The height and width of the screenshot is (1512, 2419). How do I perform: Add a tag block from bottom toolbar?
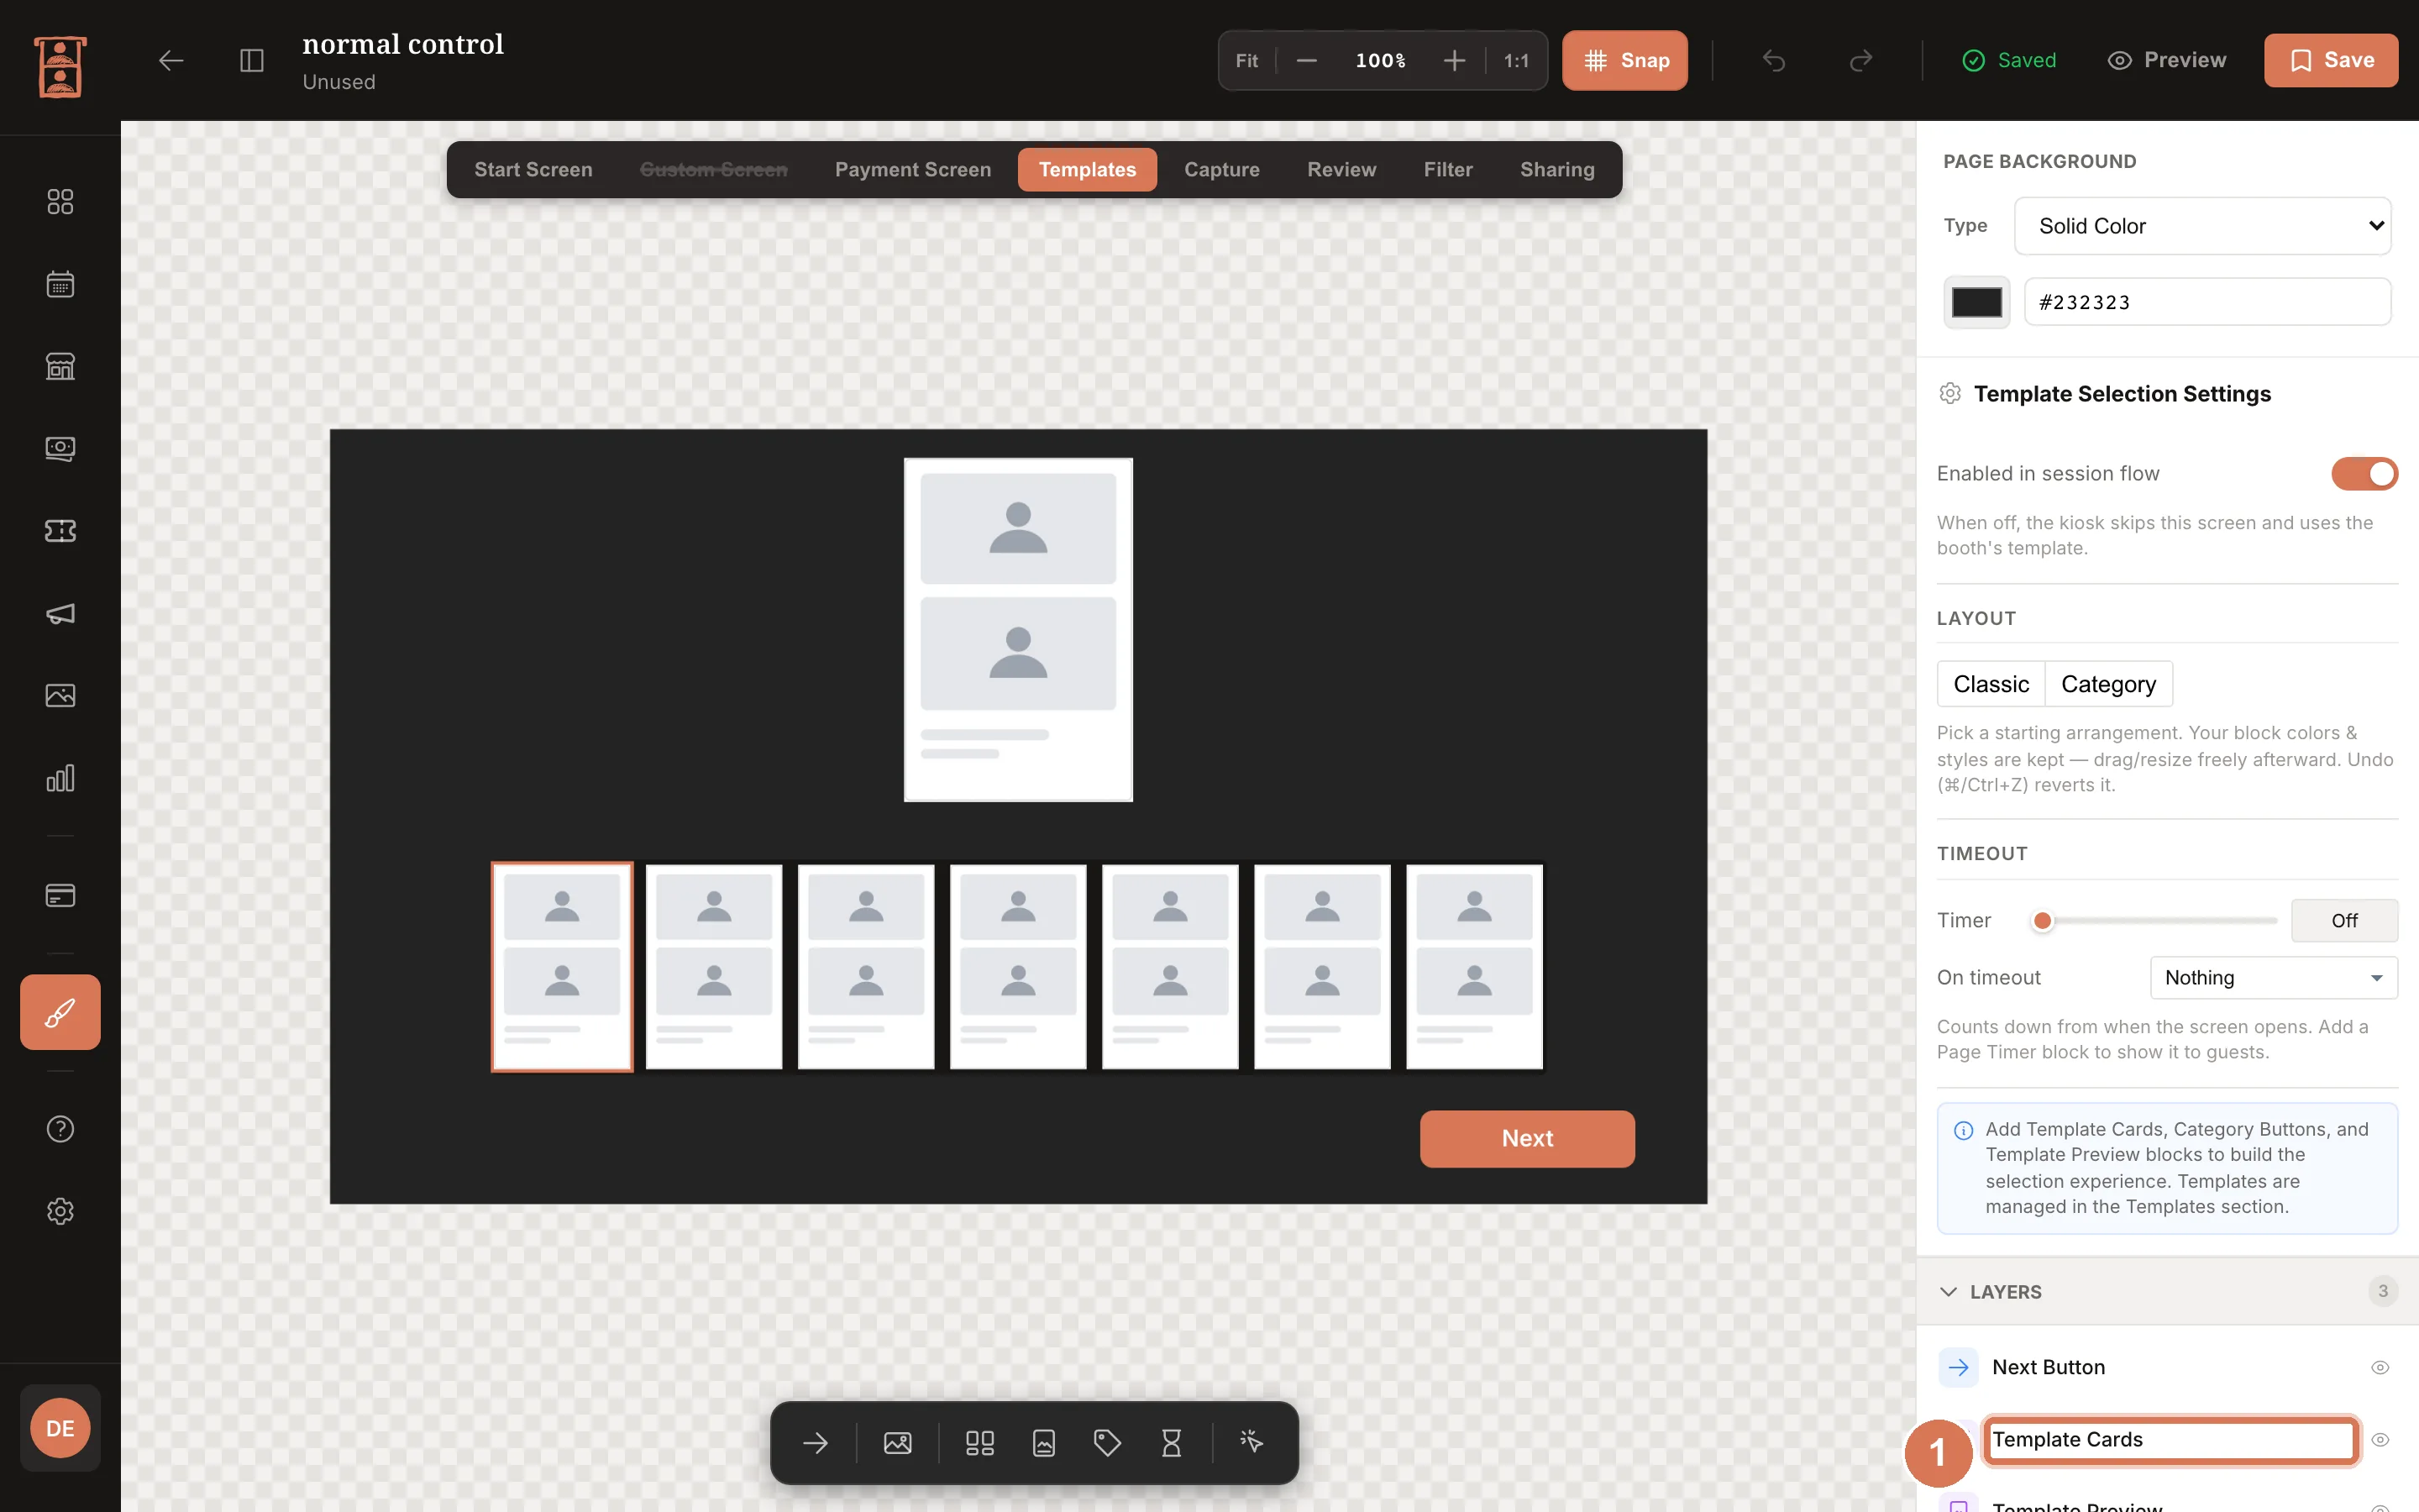[x=1106, y=1442]
